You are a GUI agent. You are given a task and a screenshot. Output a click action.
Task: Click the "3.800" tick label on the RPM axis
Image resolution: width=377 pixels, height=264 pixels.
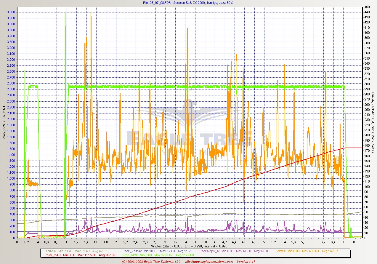[11, 12]
